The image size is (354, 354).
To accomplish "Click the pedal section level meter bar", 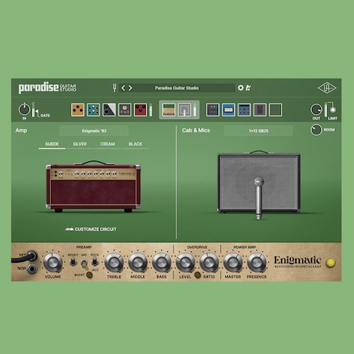I will [151, 110].
